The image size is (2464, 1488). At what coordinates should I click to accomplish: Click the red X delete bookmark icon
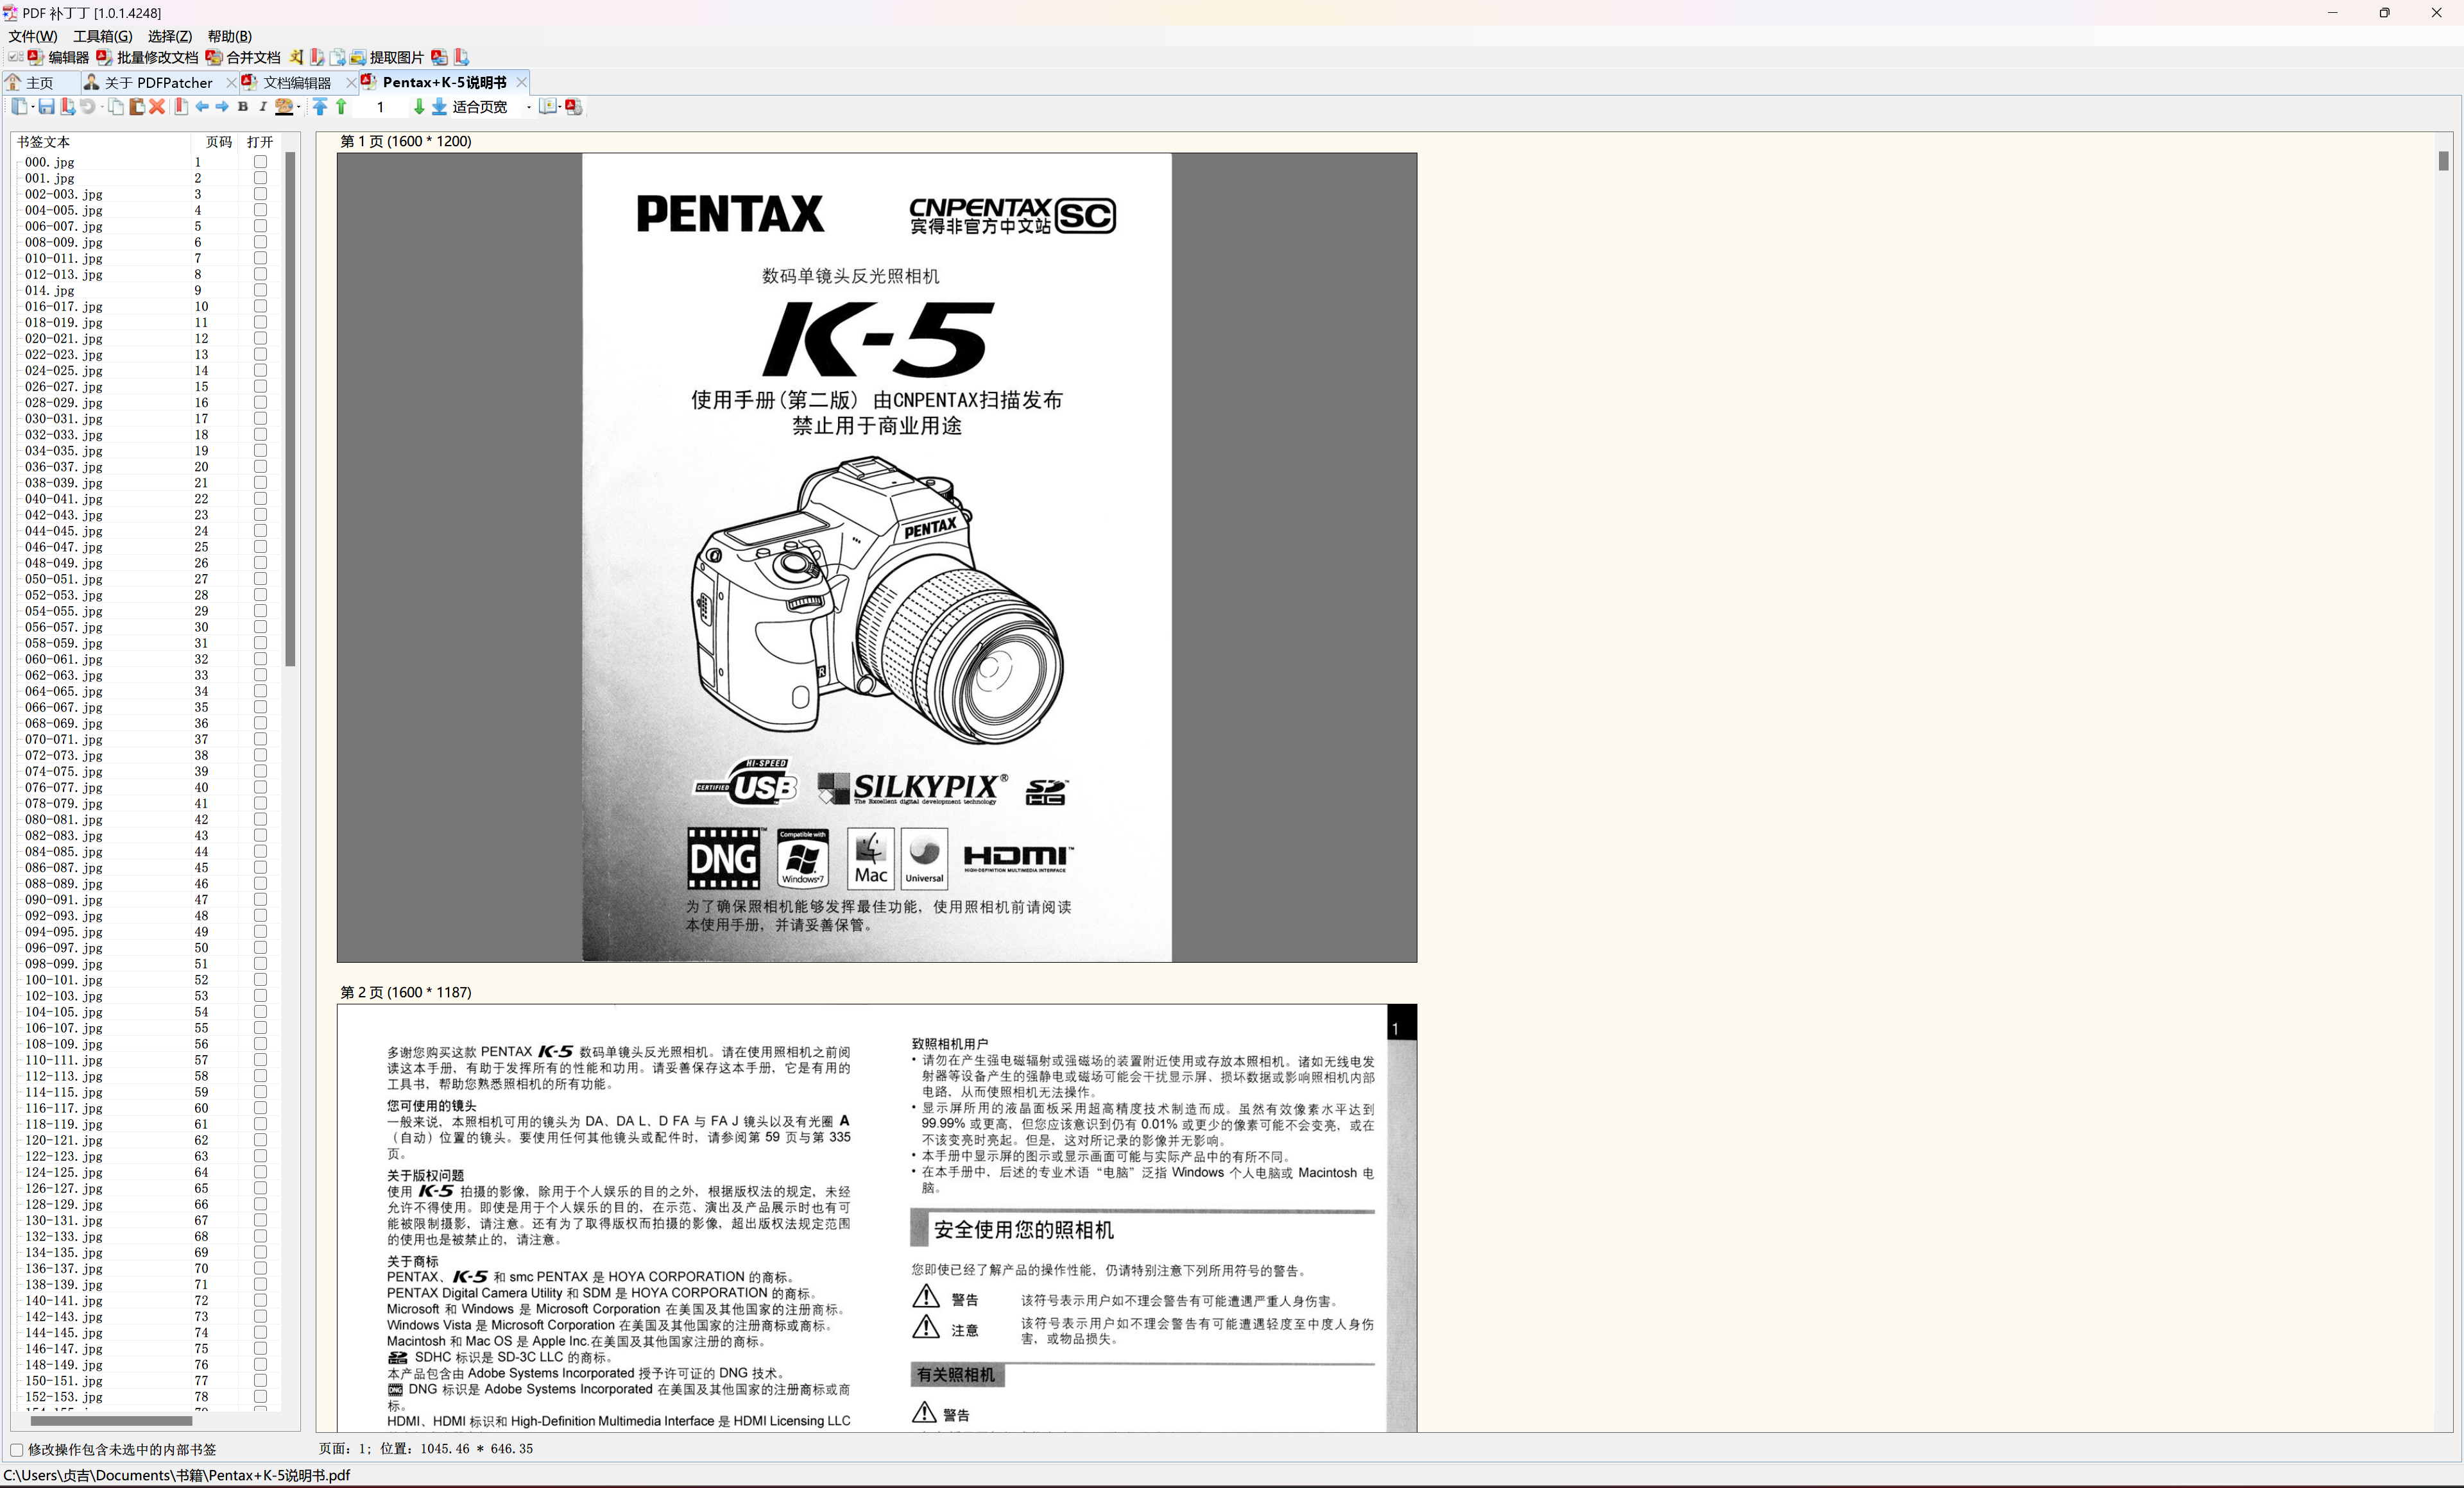(x=157, y=107)
